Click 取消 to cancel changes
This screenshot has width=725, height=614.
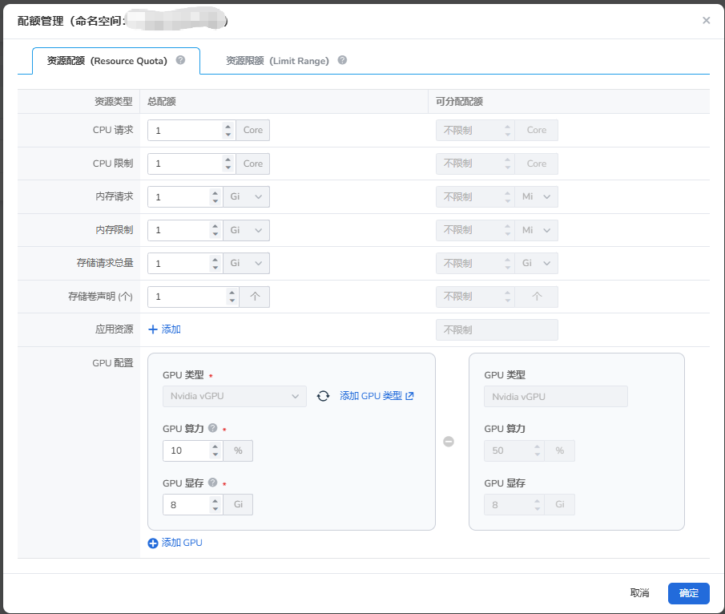[x=640, y=593]
